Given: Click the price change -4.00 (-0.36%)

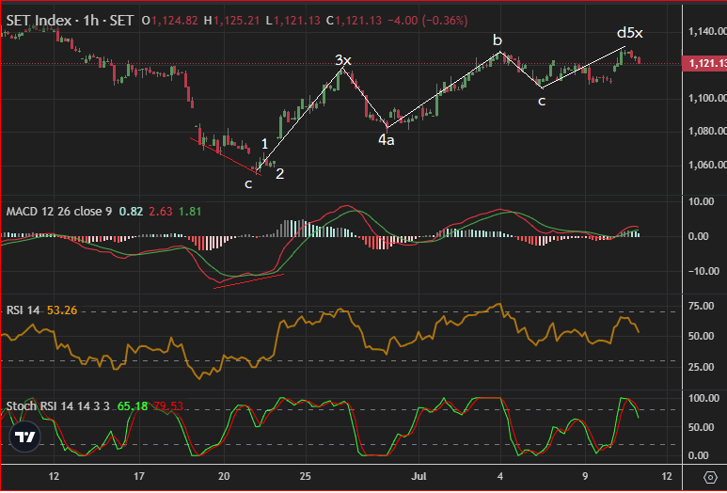Looking at the screenshot, I should [428, 21].
